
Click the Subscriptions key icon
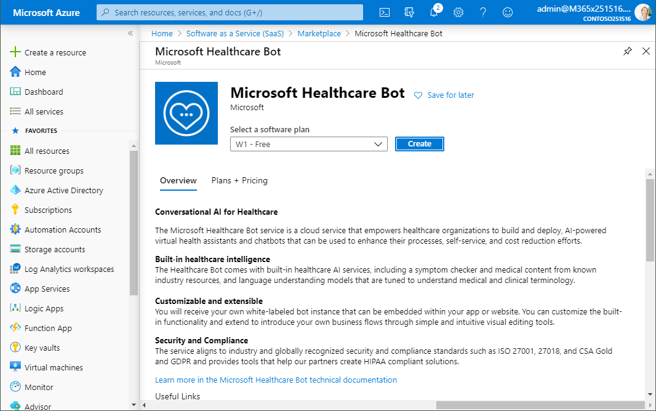[15, 209]
